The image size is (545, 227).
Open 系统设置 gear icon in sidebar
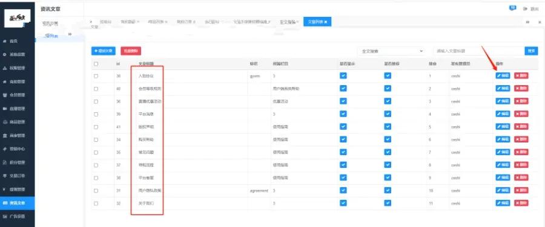(x=4, y=55)
